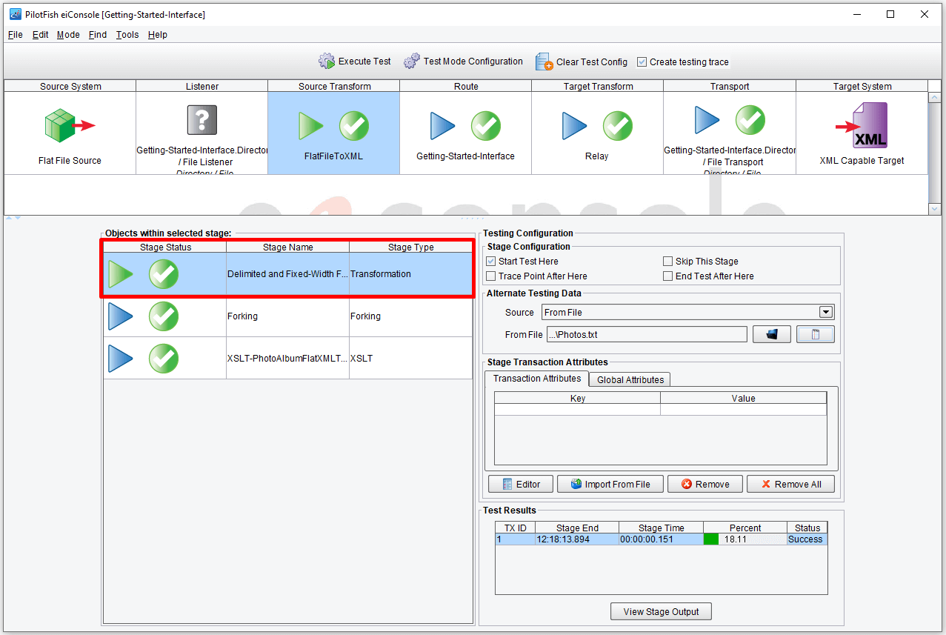Click Import From File button
Screen dimensions: 946x635
[x=610, y=484]
